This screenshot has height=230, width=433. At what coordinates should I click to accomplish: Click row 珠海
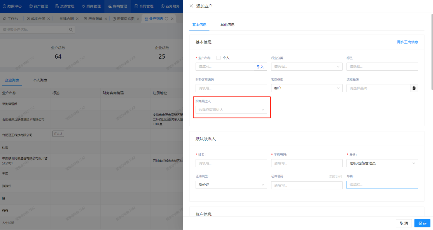point(92,148)
